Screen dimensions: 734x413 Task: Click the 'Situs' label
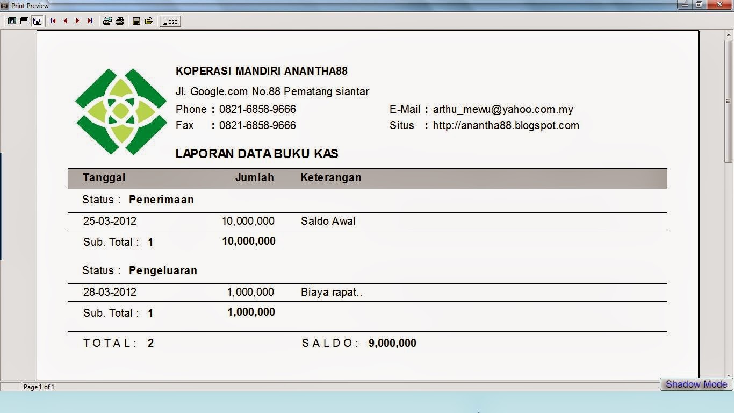[402, 125]
